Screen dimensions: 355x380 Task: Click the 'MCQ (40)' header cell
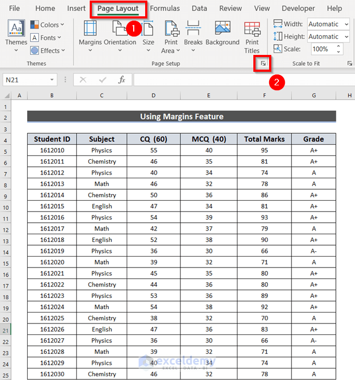click(x=209, y=139)
